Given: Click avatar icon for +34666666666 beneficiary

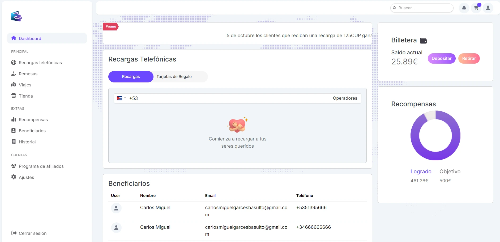Looking at the screenshot, I should (x=116, y=228).
